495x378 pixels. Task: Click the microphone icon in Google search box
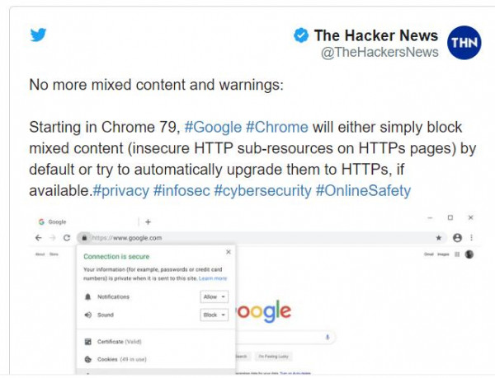pos(328,336)
